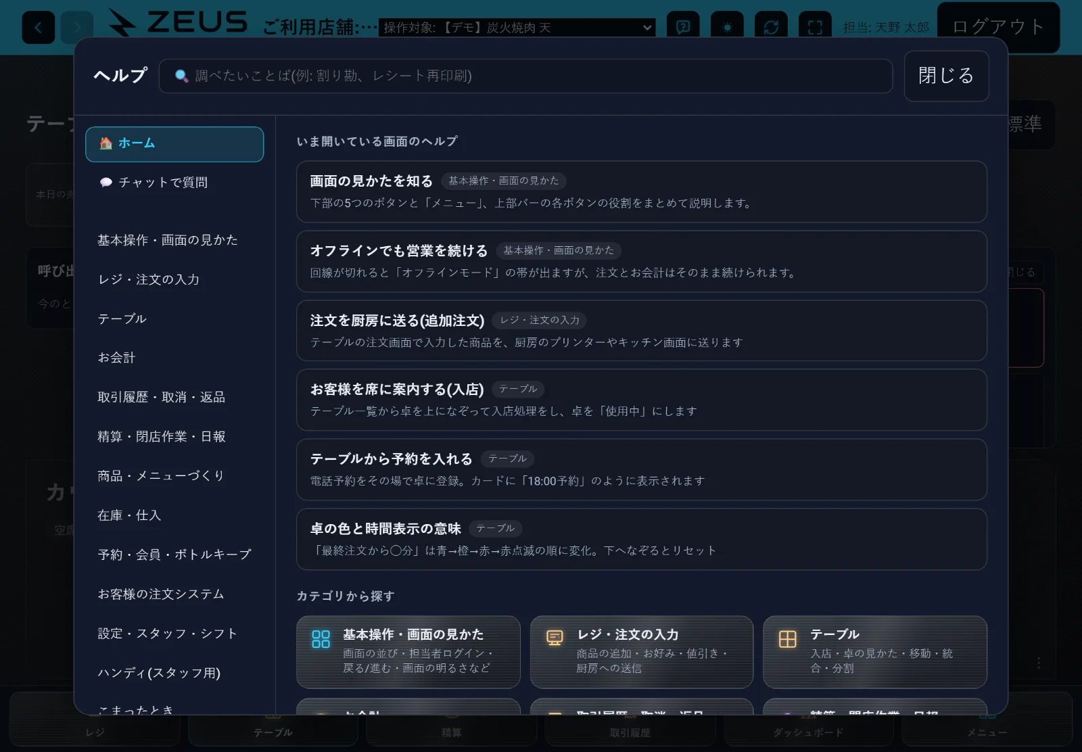Toggle screen brightness sun icon
This screenshot has height=752, width=1082.
(x=727, y=28)
